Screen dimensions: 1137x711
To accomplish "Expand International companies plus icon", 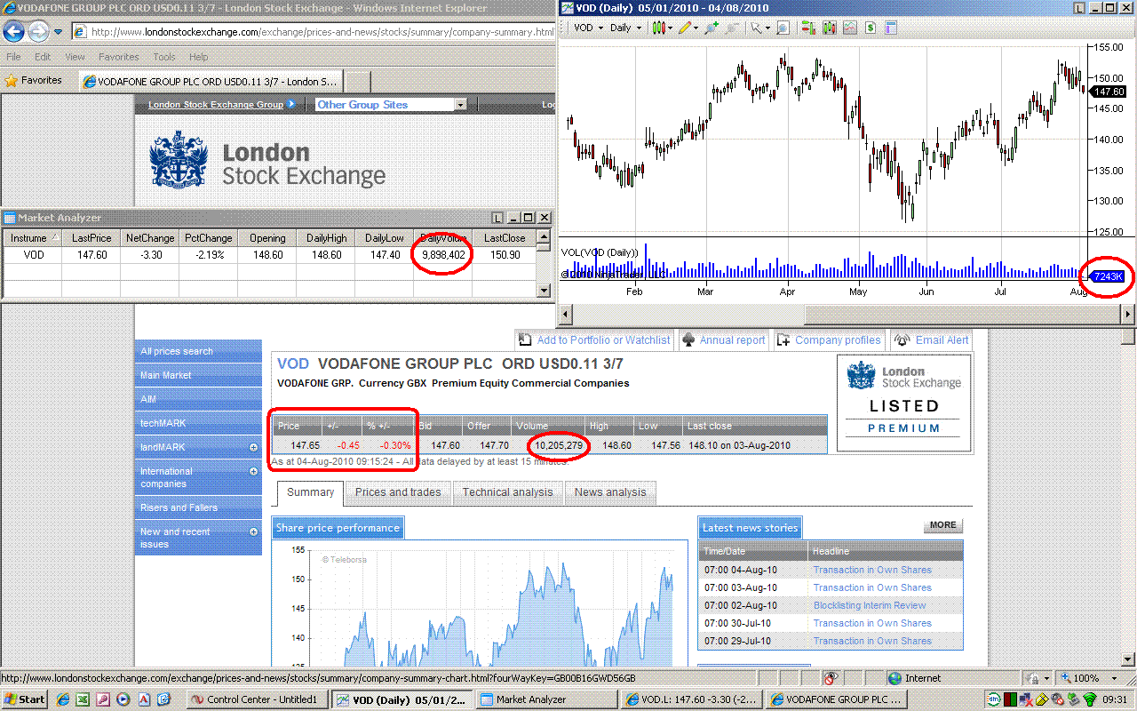I will 253,472.
